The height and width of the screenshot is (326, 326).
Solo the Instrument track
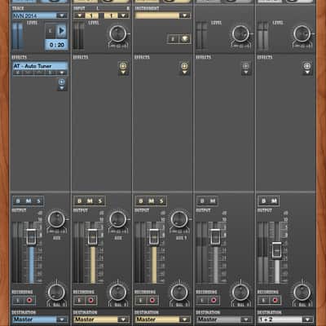pyautogui.click(x=161, y=201)
